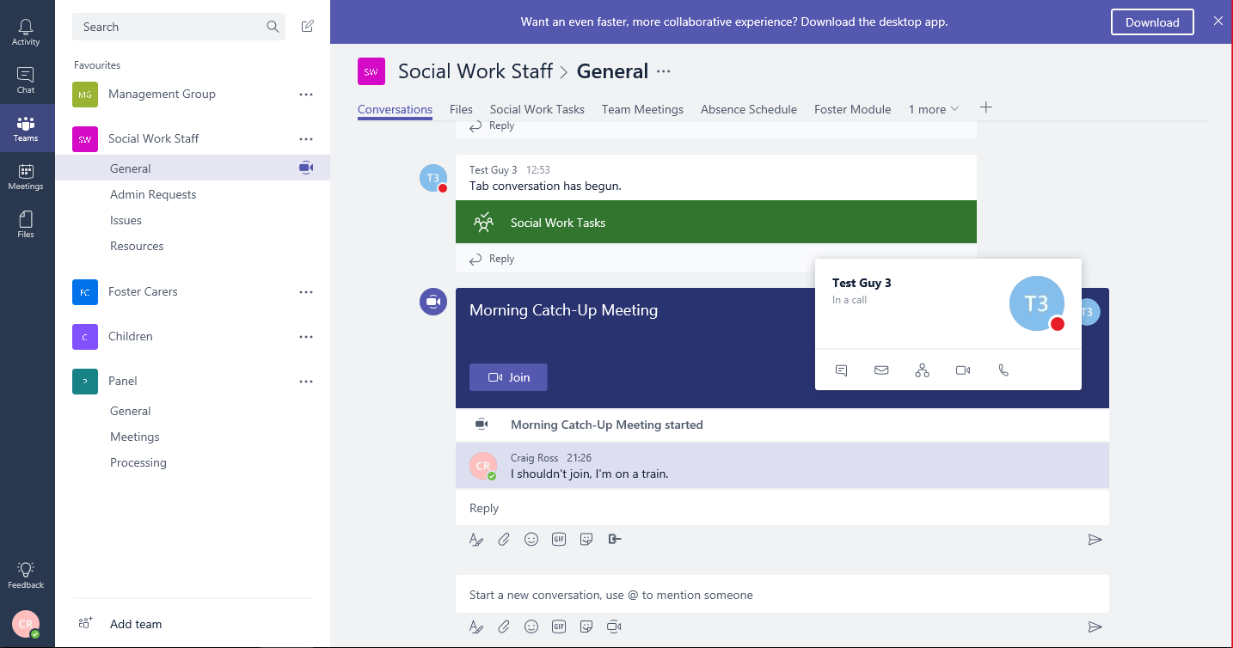The height and width of the screenshot is (648, 1233).
Task: Click into the Search field
Action: (179, 27)
